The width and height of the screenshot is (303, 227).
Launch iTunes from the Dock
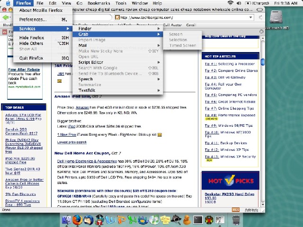pos(154,220)
